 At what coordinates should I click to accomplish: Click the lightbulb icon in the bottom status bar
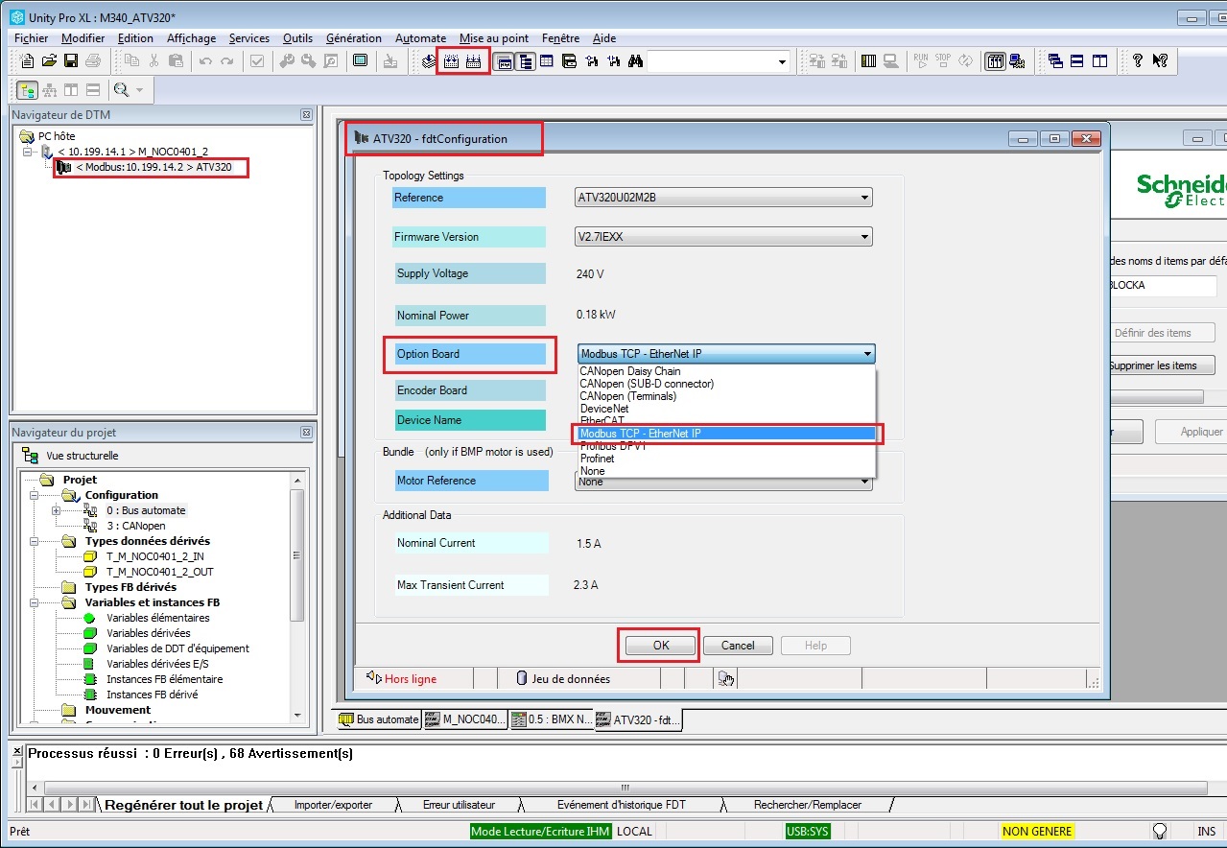(x=1160, y=831)
